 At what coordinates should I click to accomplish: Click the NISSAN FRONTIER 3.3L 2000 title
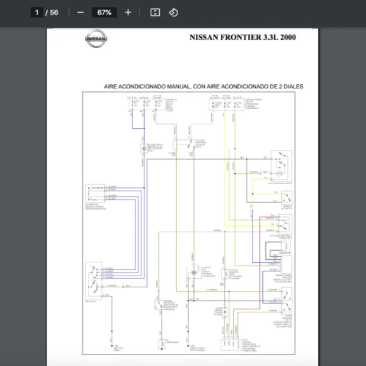click(x=243, y=37)
